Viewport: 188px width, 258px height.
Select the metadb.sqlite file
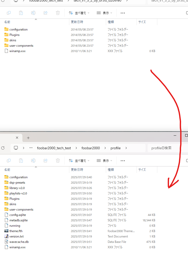click(18, 220)
